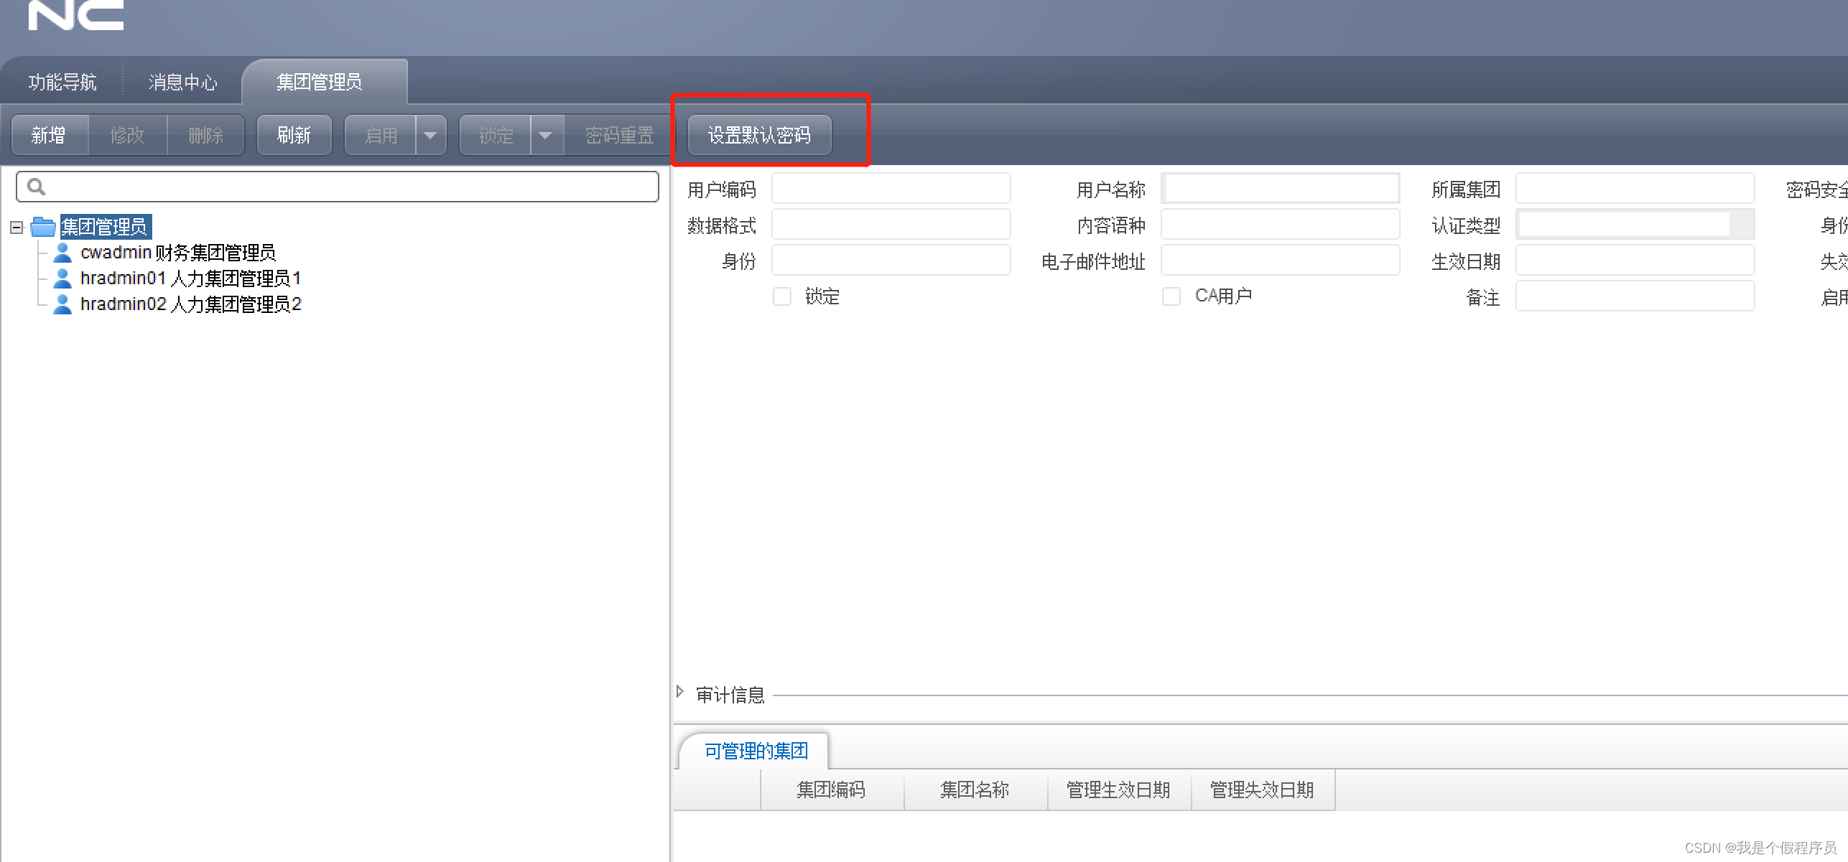Click the 设置默认密码 button

pyautogui.click(x=760, y=135)
